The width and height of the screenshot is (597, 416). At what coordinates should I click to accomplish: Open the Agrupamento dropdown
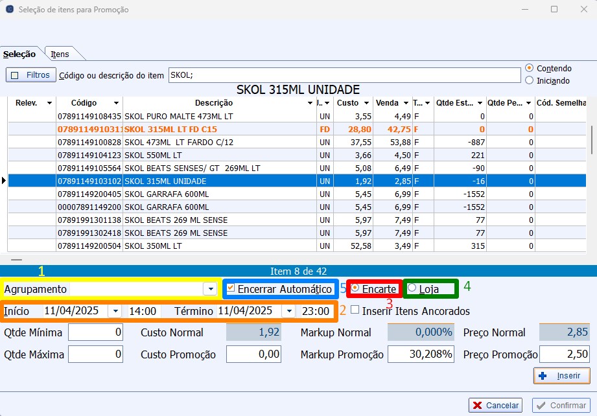coord(210,289)
